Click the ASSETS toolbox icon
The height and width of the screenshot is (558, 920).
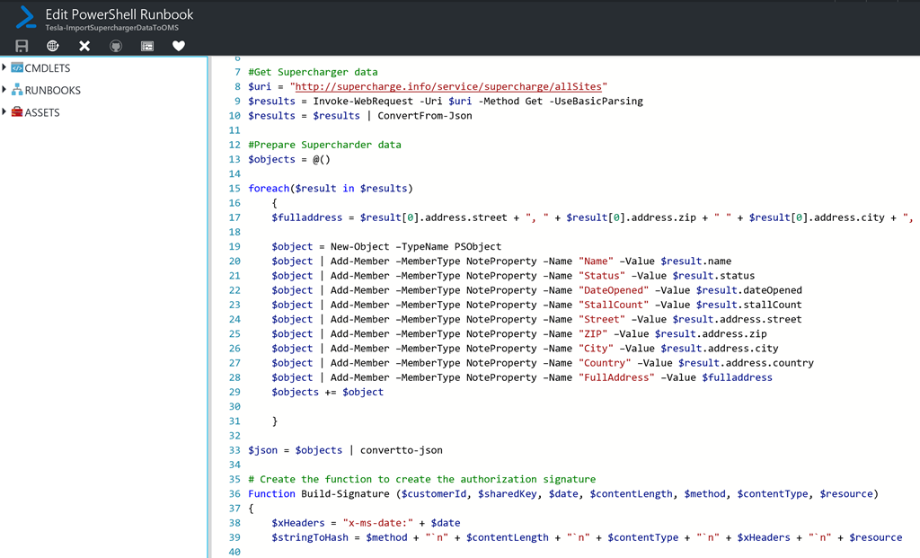point(17,112)
